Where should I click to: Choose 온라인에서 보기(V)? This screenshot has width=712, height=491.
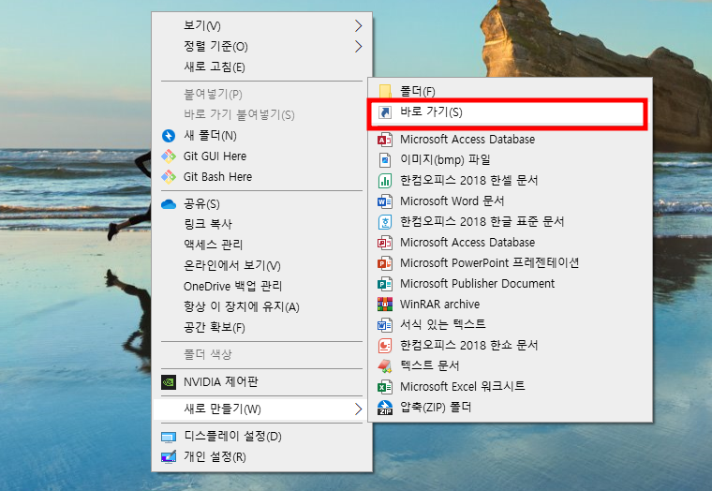pos(262,265)
